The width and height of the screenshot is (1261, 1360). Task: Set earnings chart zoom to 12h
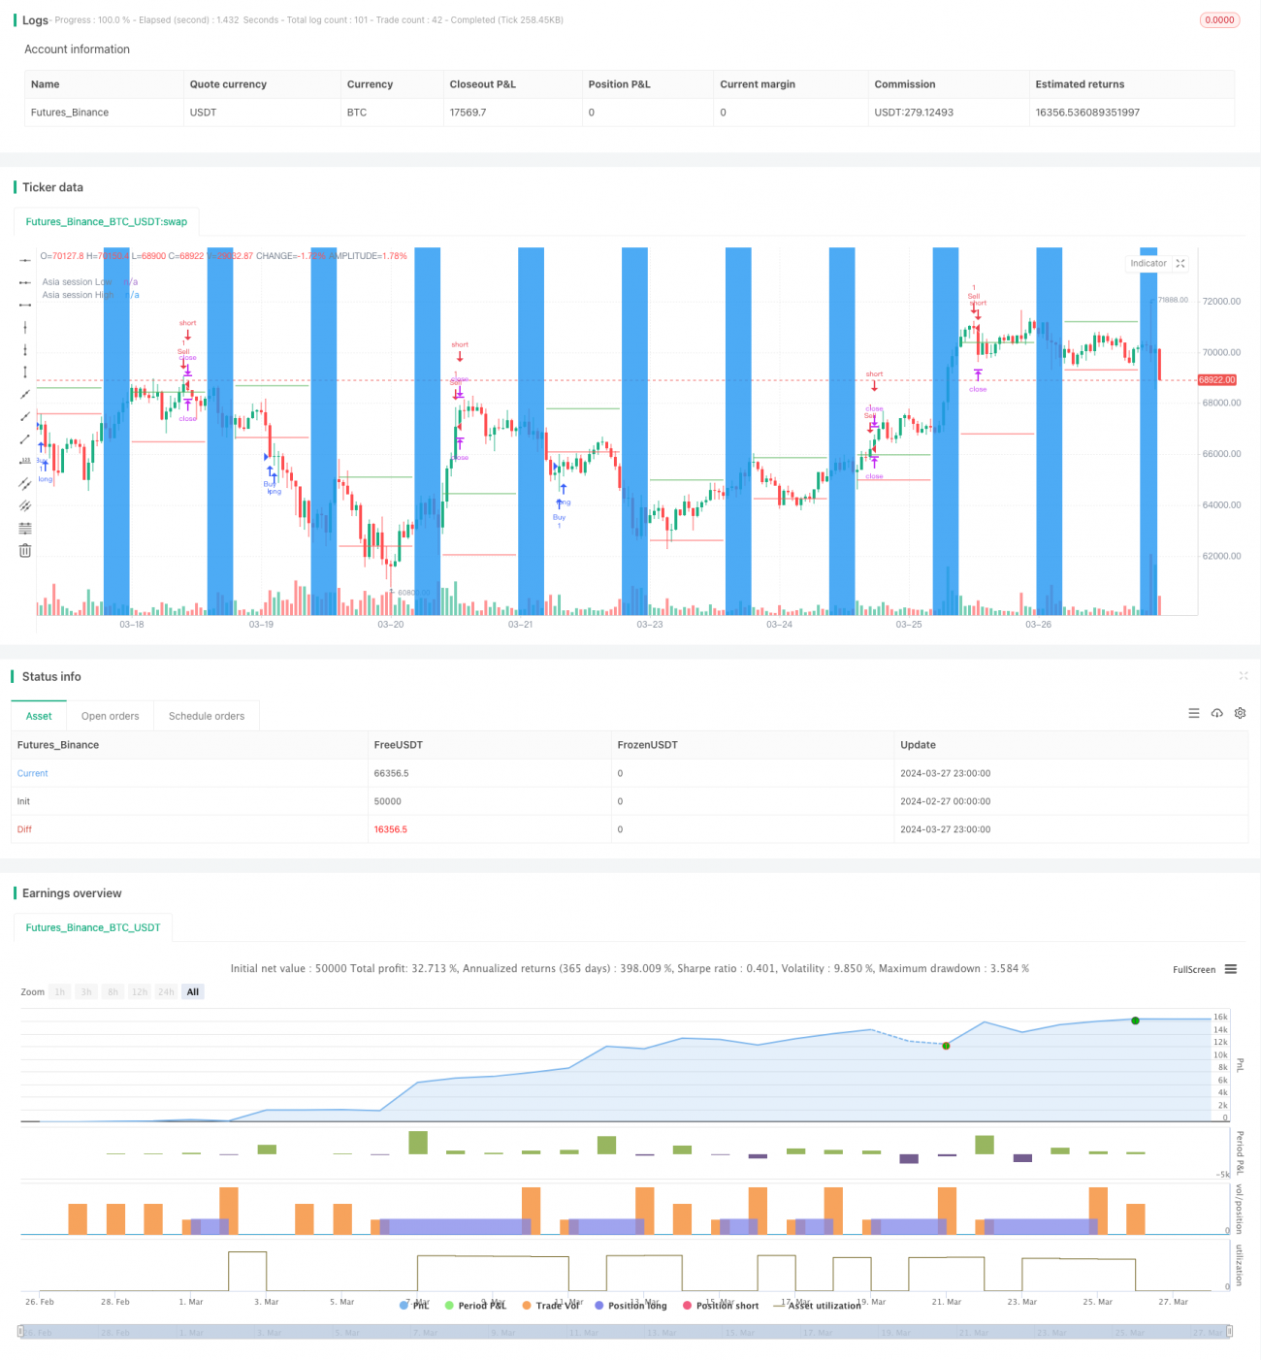click(140, 992)
